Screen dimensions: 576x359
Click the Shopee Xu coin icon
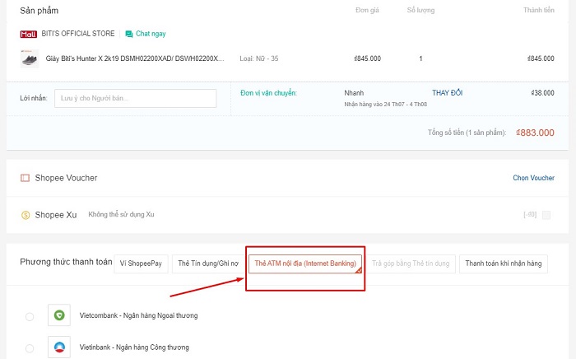click(26, 215)
